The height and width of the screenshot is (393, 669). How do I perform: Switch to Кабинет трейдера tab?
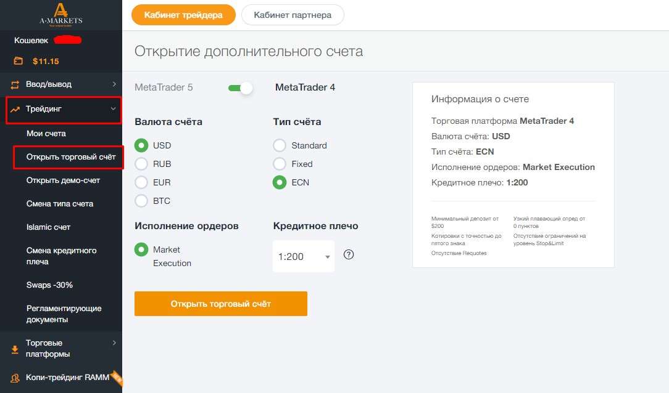183,15
